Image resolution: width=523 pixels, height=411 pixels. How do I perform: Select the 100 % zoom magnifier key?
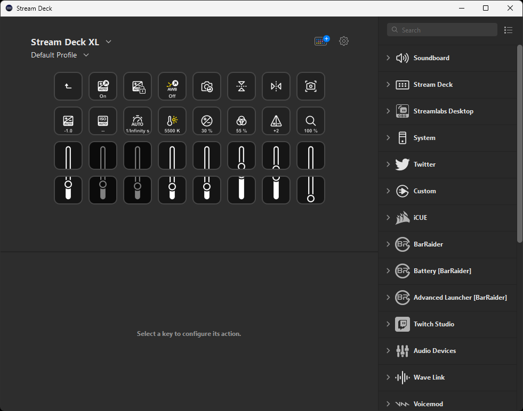tap(311, 121)
